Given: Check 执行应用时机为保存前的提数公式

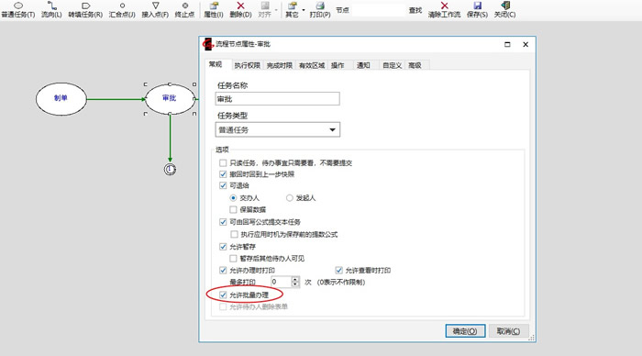Looking at the screenshot, I should pyautogui.click(x=234, y=234).
